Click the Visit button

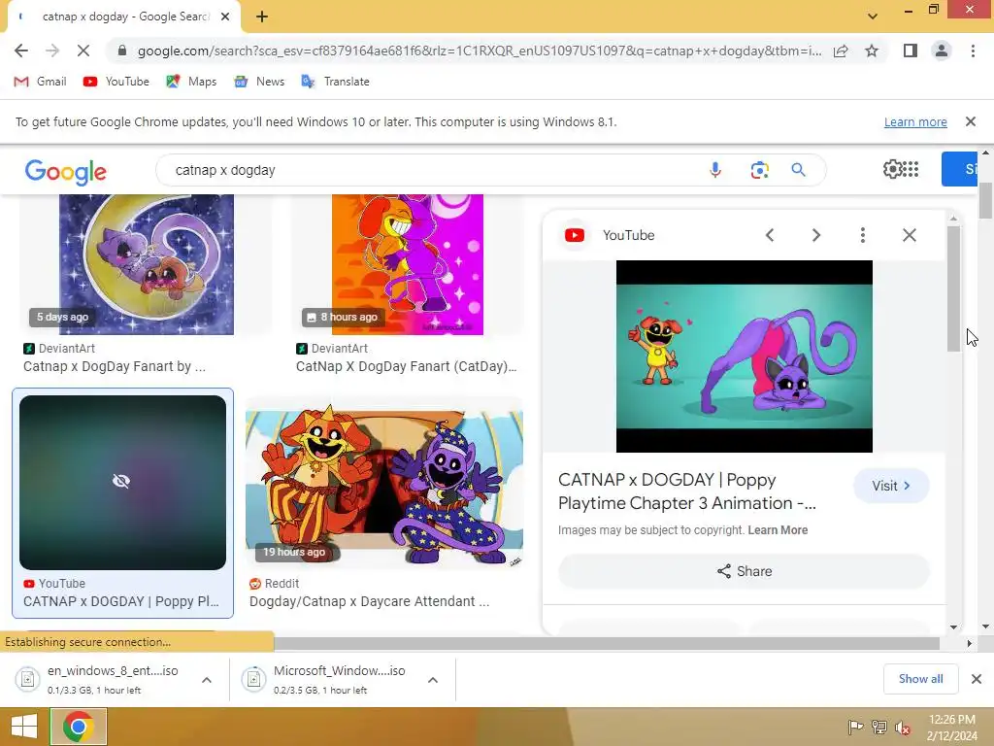[891, 486]
